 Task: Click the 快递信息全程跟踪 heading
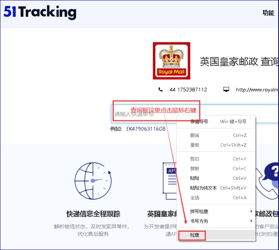tap(93, 214)
